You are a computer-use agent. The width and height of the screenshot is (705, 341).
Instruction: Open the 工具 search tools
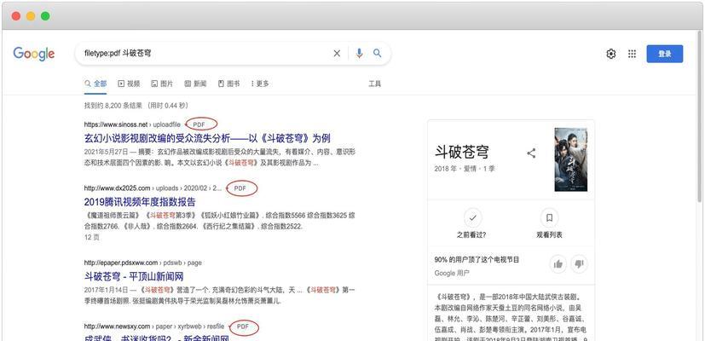(x=374, y=84)
